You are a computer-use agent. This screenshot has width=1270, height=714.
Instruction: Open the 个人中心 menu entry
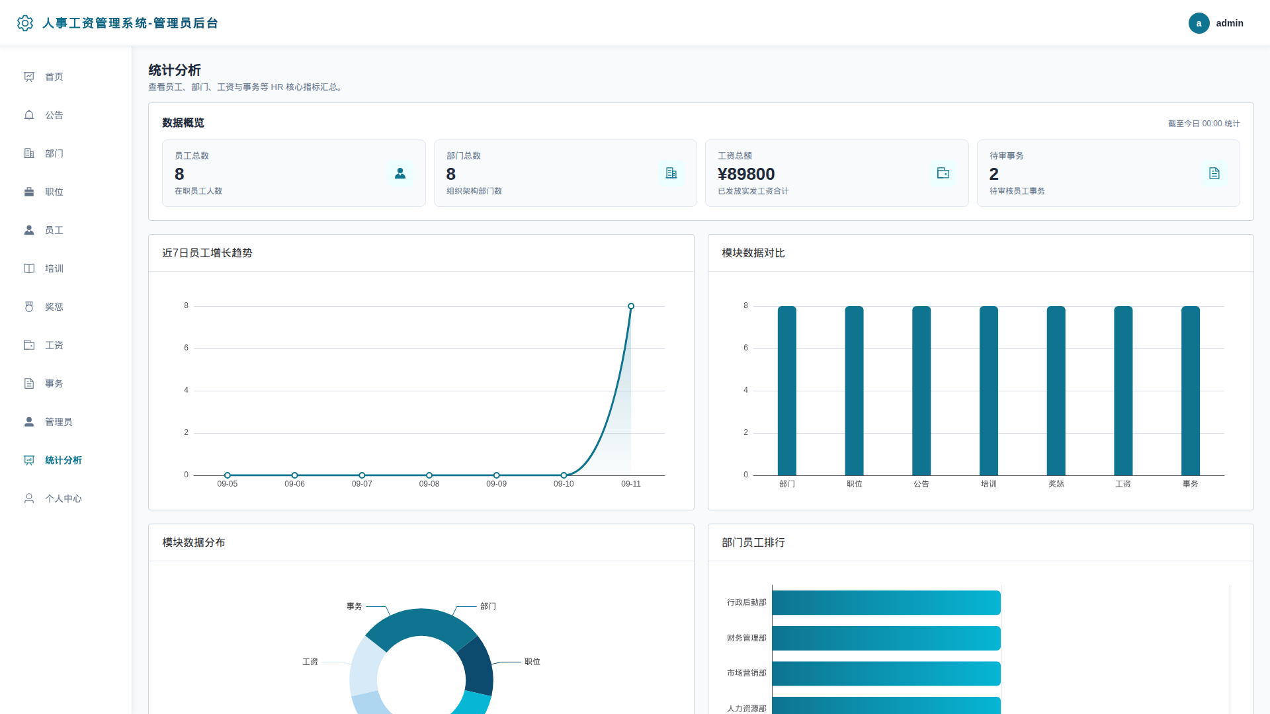[x=66, y=498]
